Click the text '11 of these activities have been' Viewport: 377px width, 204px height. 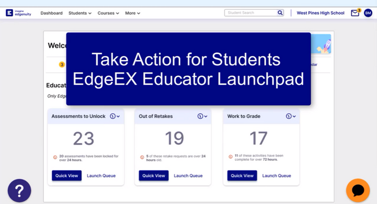click(259, 156)
